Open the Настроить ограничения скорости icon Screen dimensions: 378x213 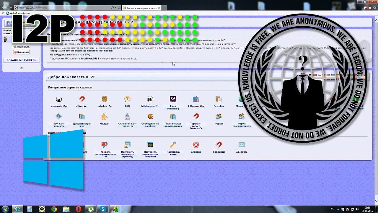150,145
